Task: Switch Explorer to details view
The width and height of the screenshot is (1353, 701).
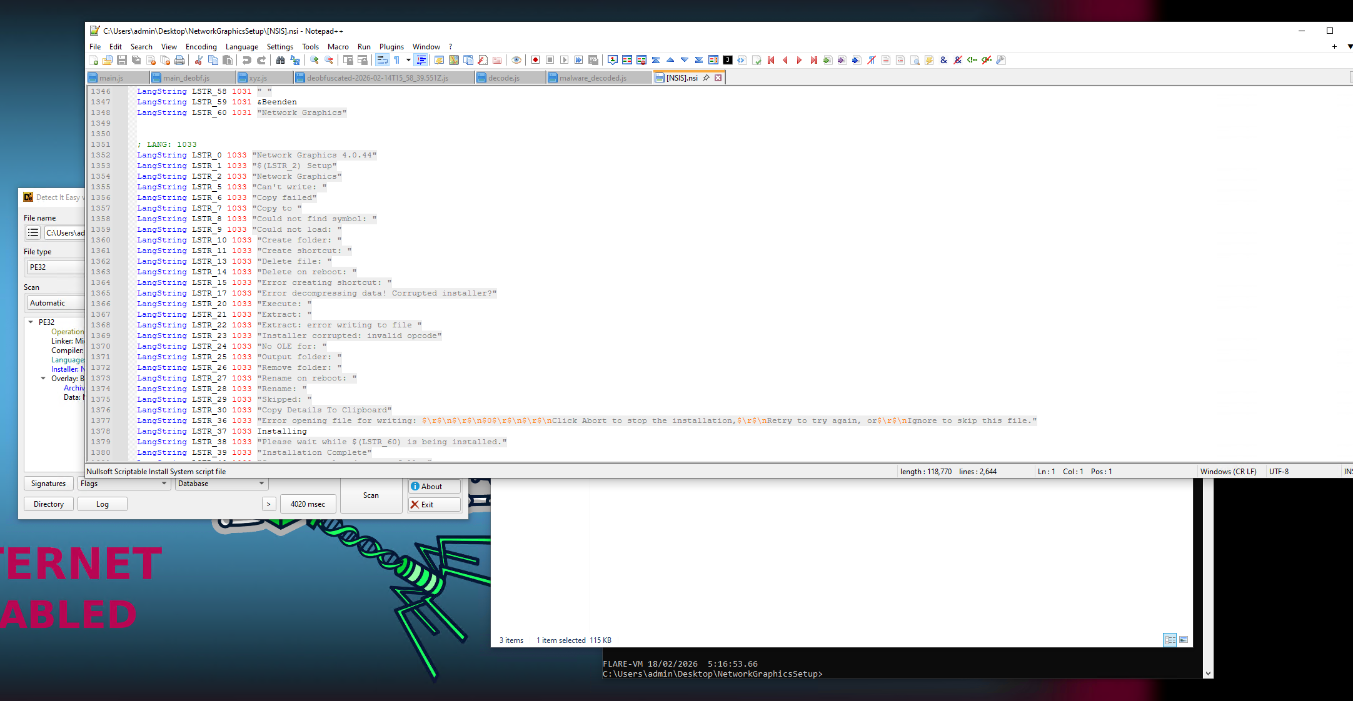Action: (1170, 640)
